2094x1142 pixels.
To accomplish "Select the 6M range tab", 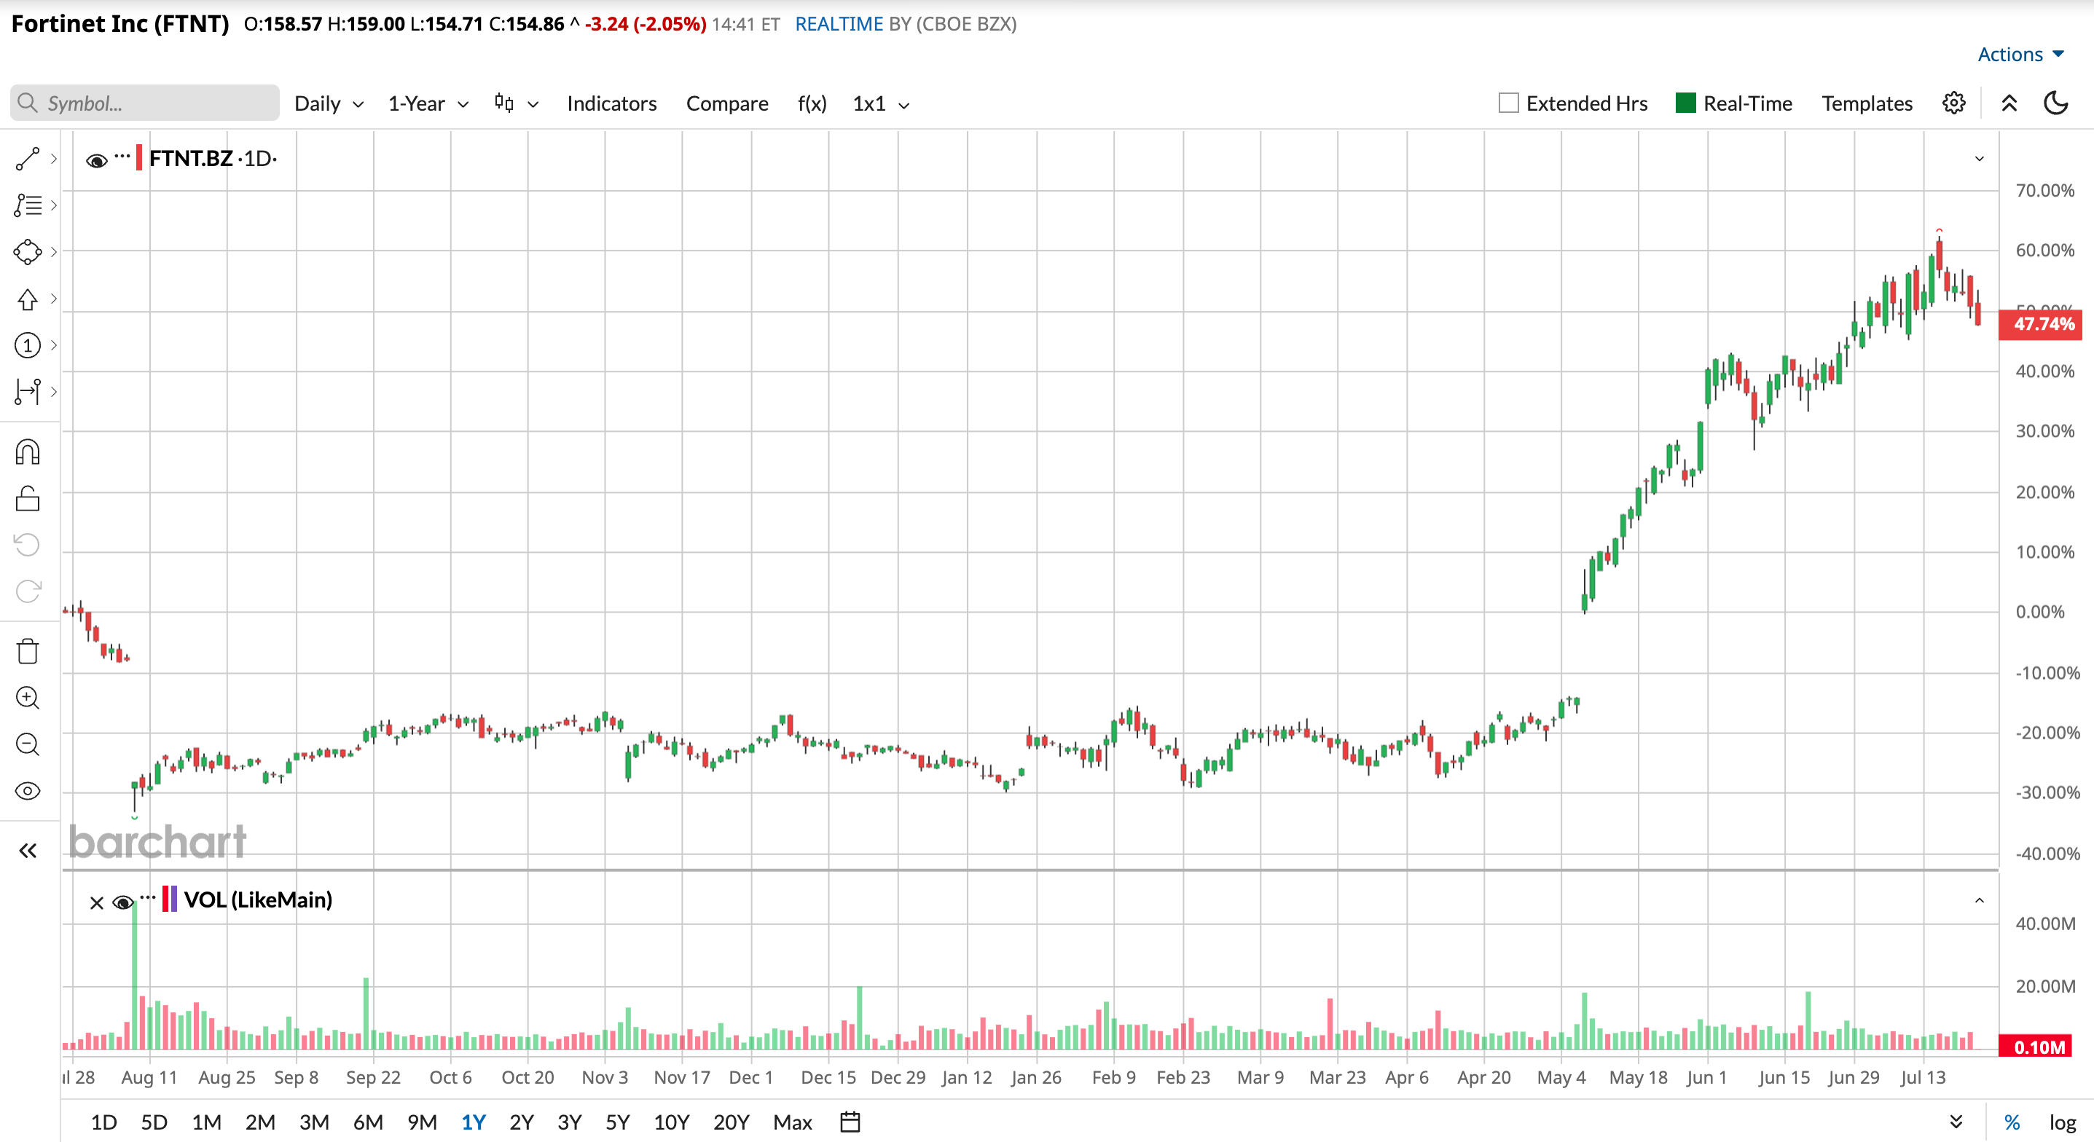I will [367, 1122].
